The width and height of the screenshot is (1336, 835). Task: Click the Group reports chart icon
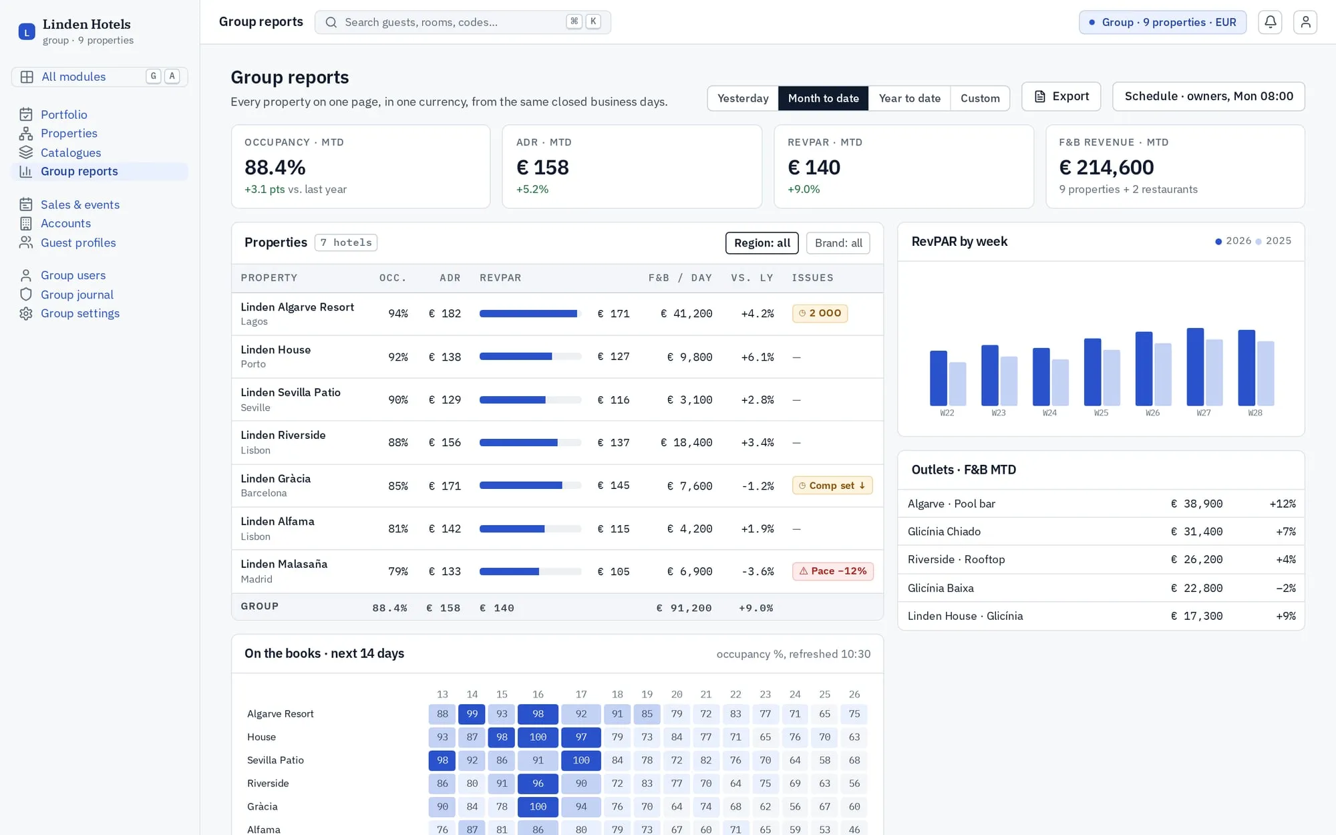click(x=26, y=172)
